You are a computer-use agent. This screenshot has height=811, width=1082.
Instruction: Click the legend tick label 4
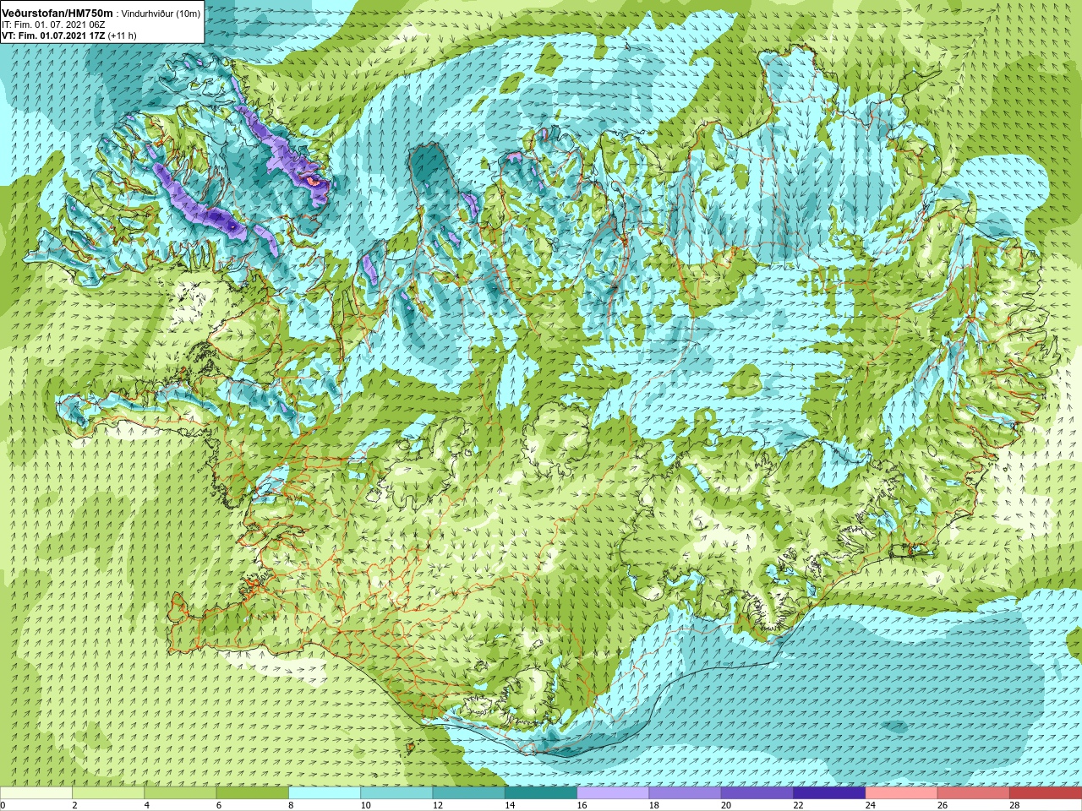[x=147, y=805]
